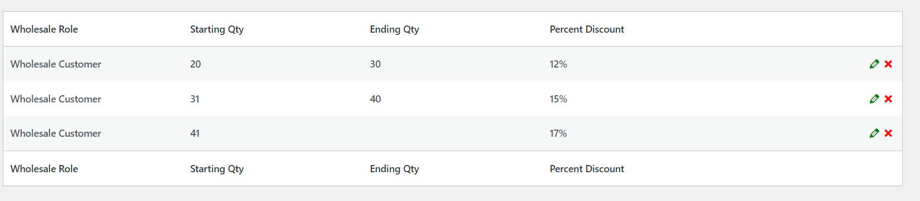
Task: Select the row starting at quantity 31
Action: coord(452,99)
